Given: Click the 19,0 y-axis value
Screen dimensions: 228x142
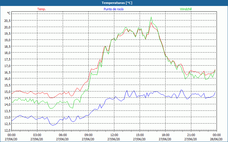Looking at the screenshot, I should (7, 40).
